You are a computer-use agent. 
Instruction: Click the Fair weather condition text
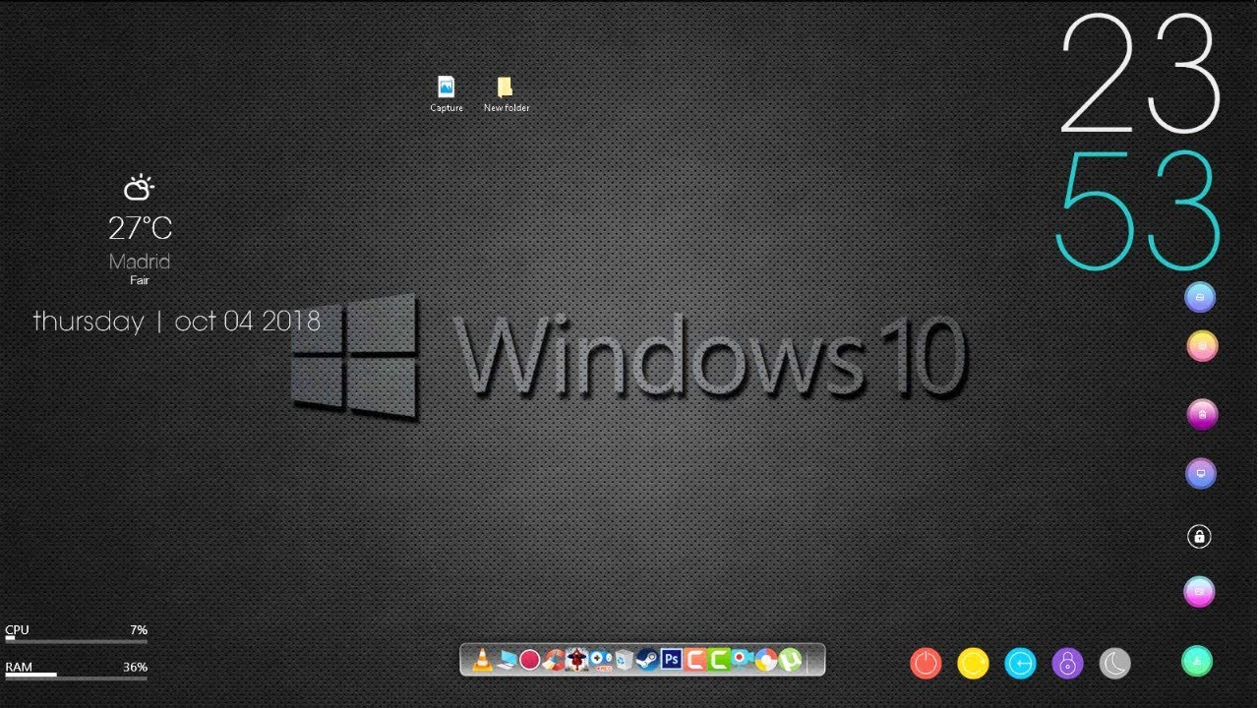pos(140,280)
